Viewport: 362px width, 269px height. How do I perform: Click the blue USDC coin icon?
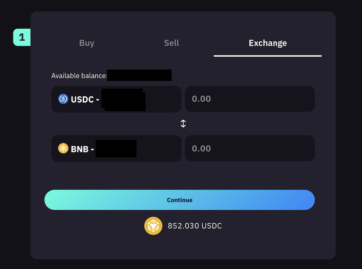(x=63, y=99)
